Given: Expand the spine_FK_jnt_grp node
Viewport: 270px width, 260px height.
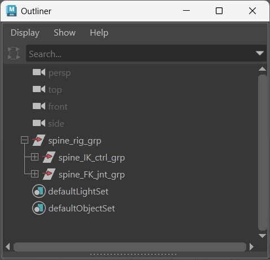Looking at the screenshot, I should (34, 174).
